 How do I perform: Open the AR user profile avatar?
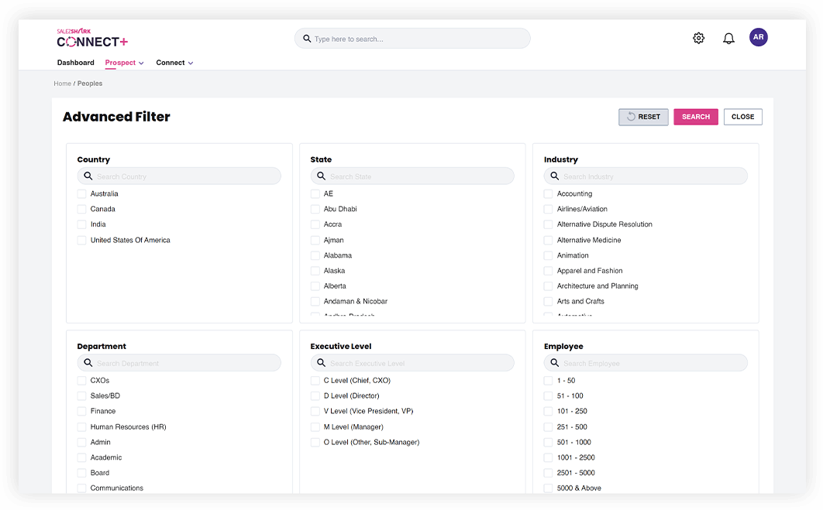pyautogui.click(x=758, y=37)
